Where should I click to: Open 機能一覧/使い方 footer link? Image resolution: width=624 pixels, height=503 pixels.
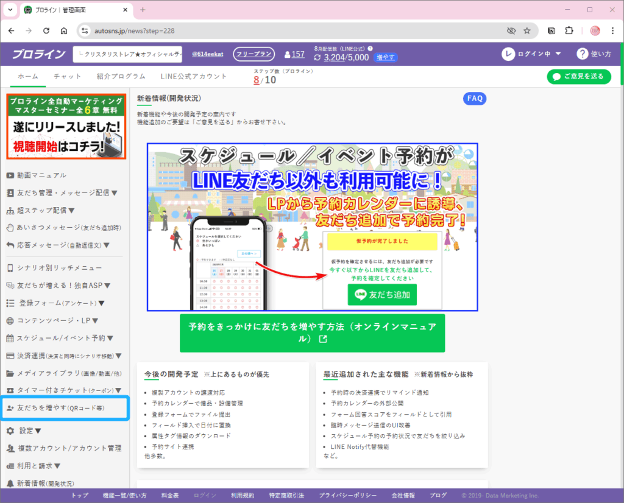pyautogui.click(x=124, y=496)
